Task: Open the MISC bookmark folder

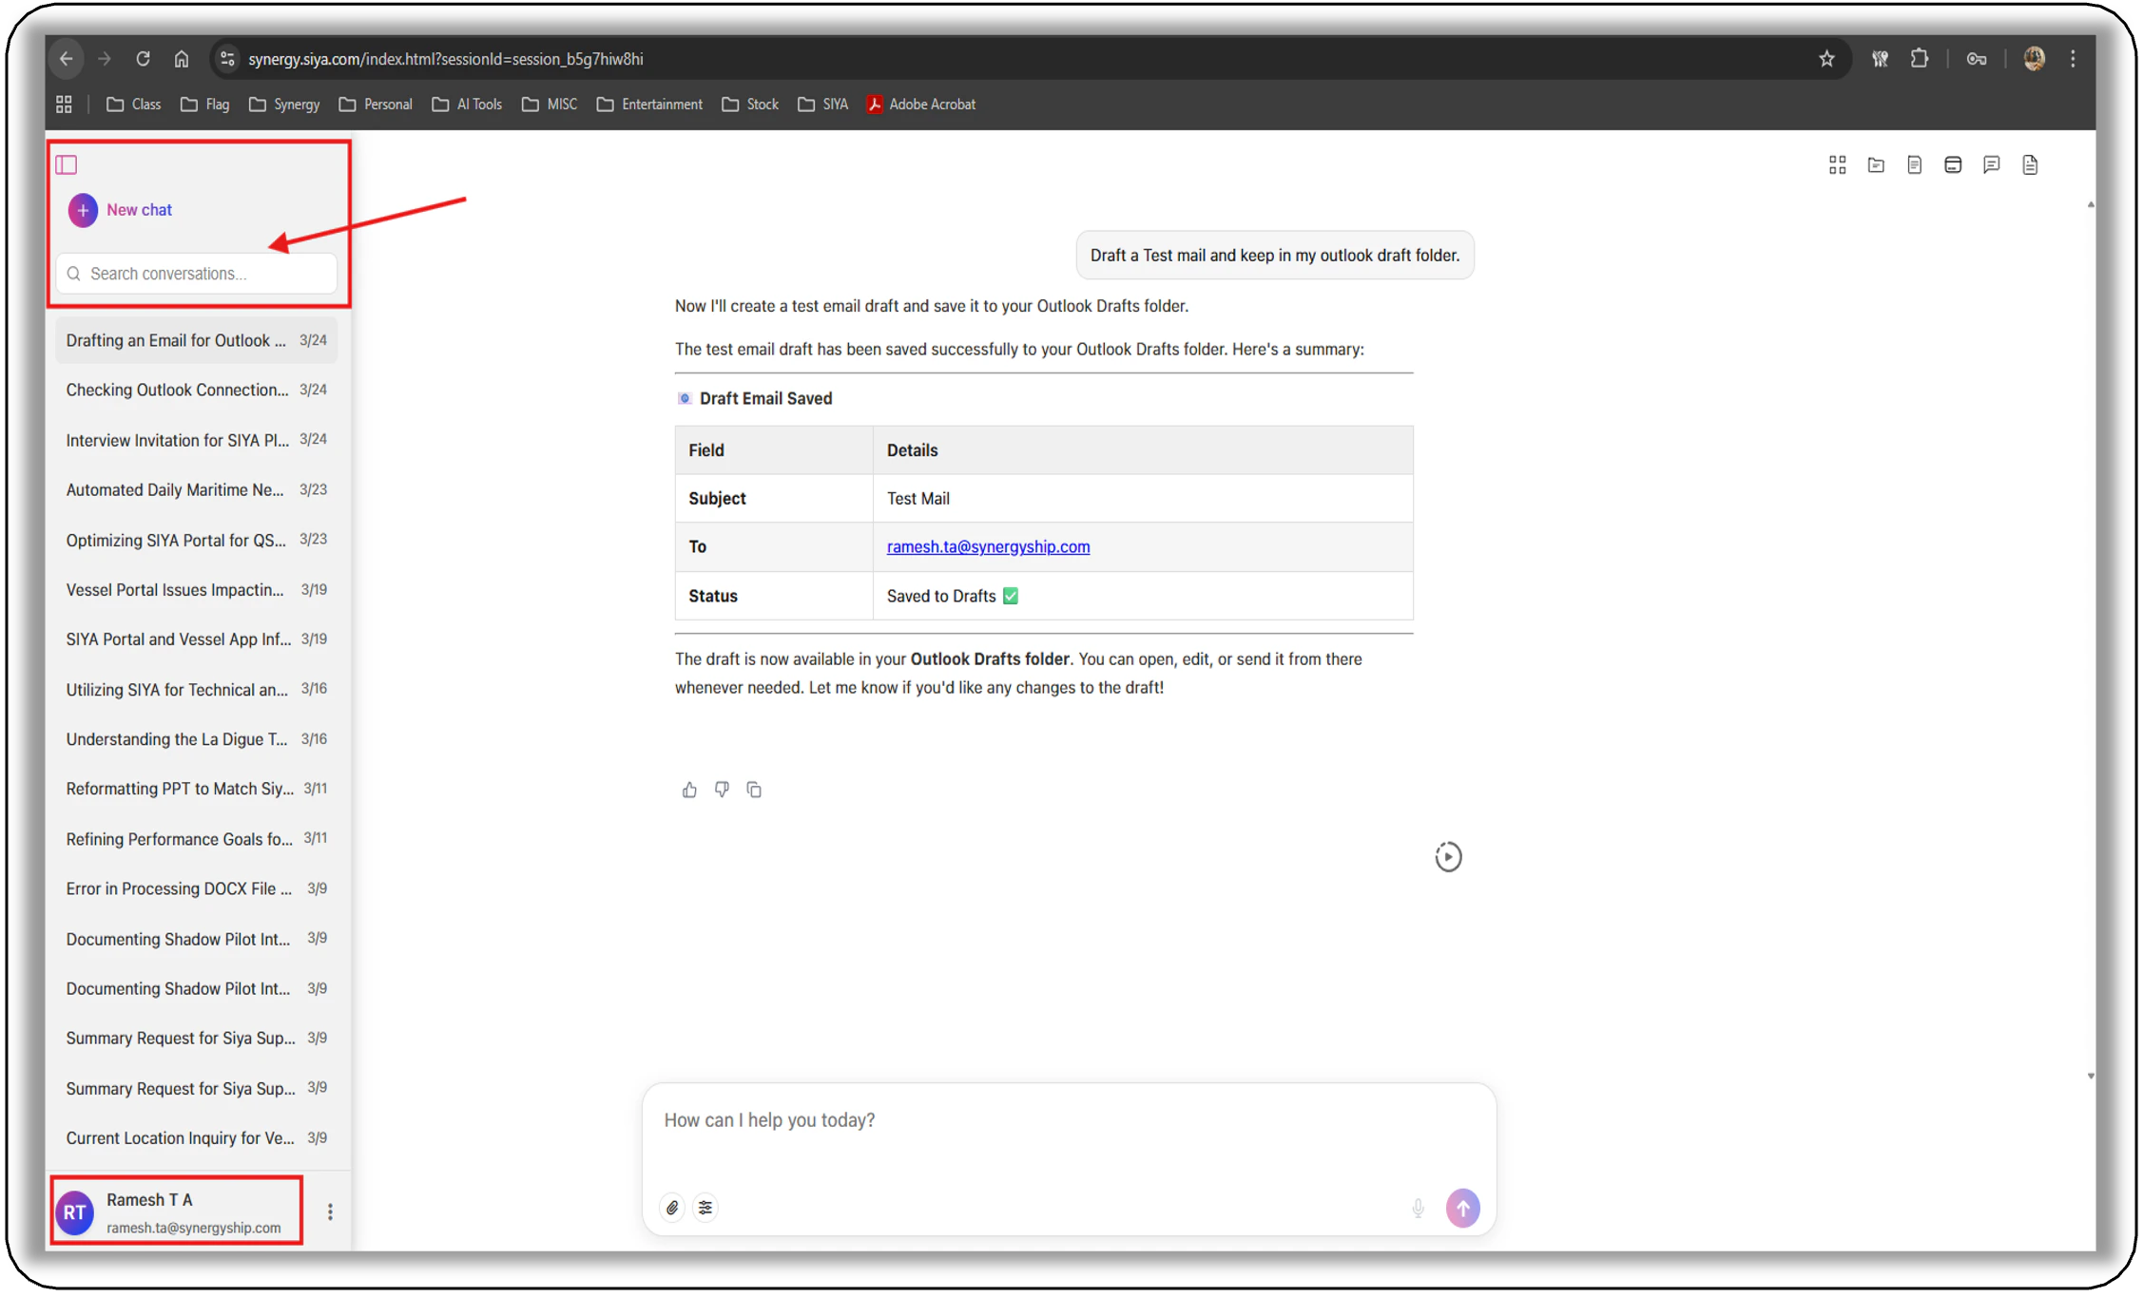Action: tap(549, 105)
